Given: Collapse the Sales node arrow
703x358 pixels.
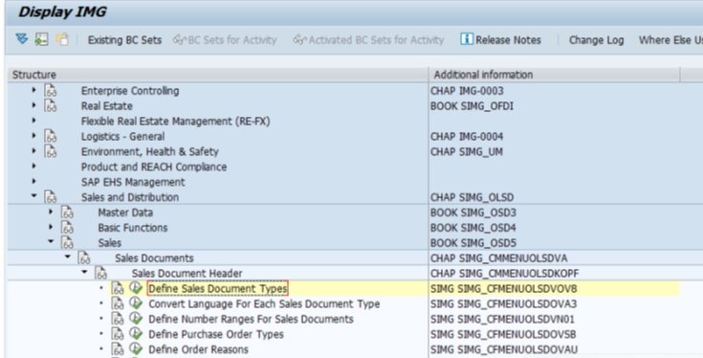Looking at the screenshot, I should [51, 242].
